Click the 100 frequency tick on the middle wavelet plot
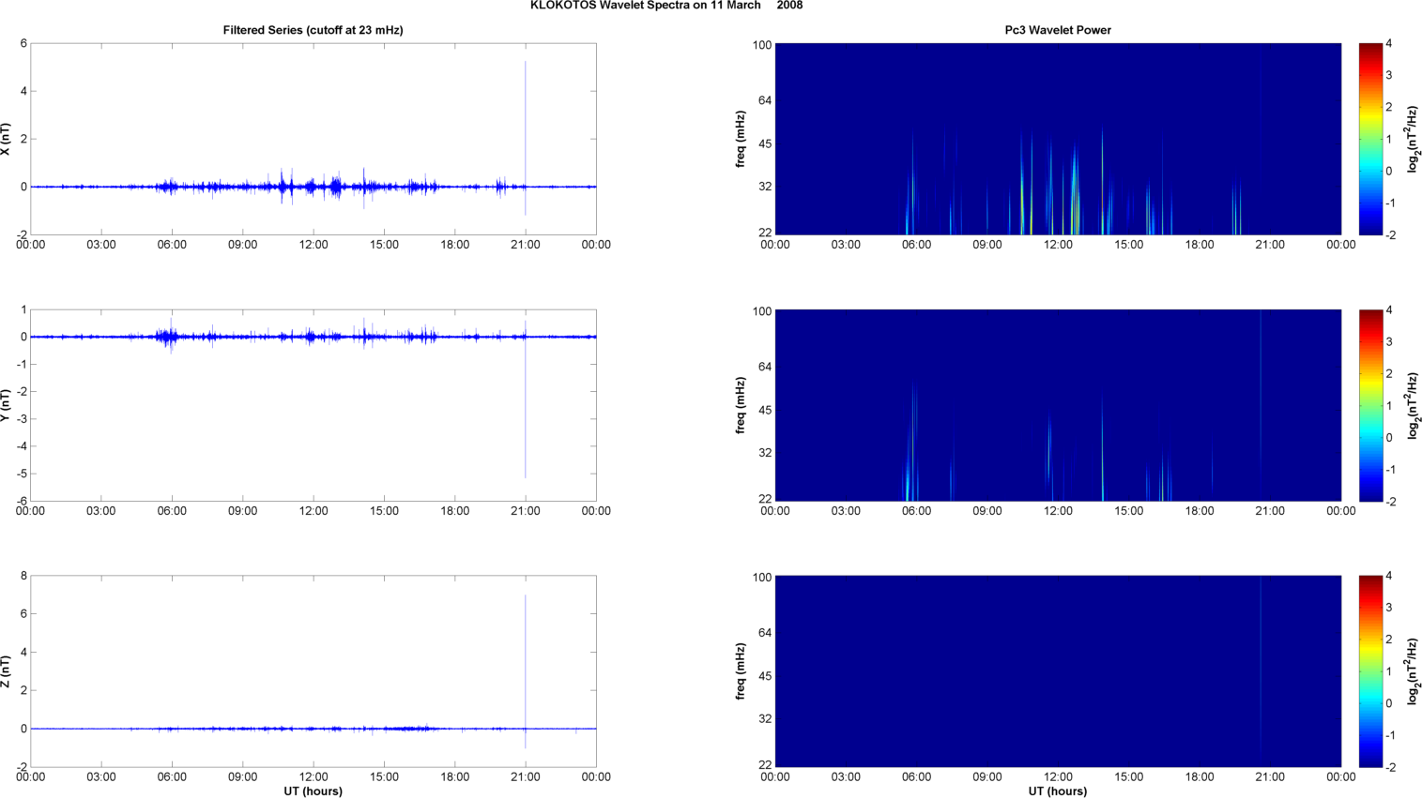 (x=761, y=311)
